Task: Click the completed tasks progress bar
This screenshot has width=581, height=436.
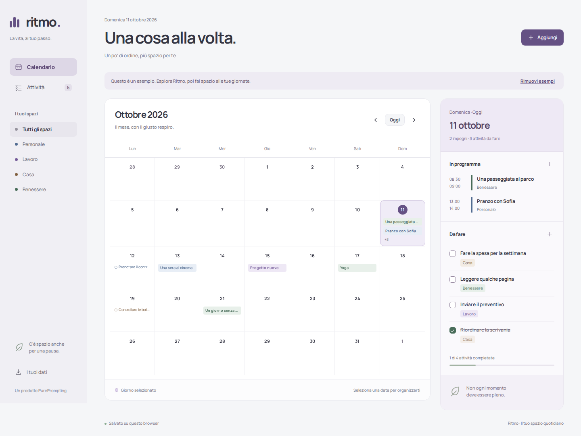Action: 502,365
